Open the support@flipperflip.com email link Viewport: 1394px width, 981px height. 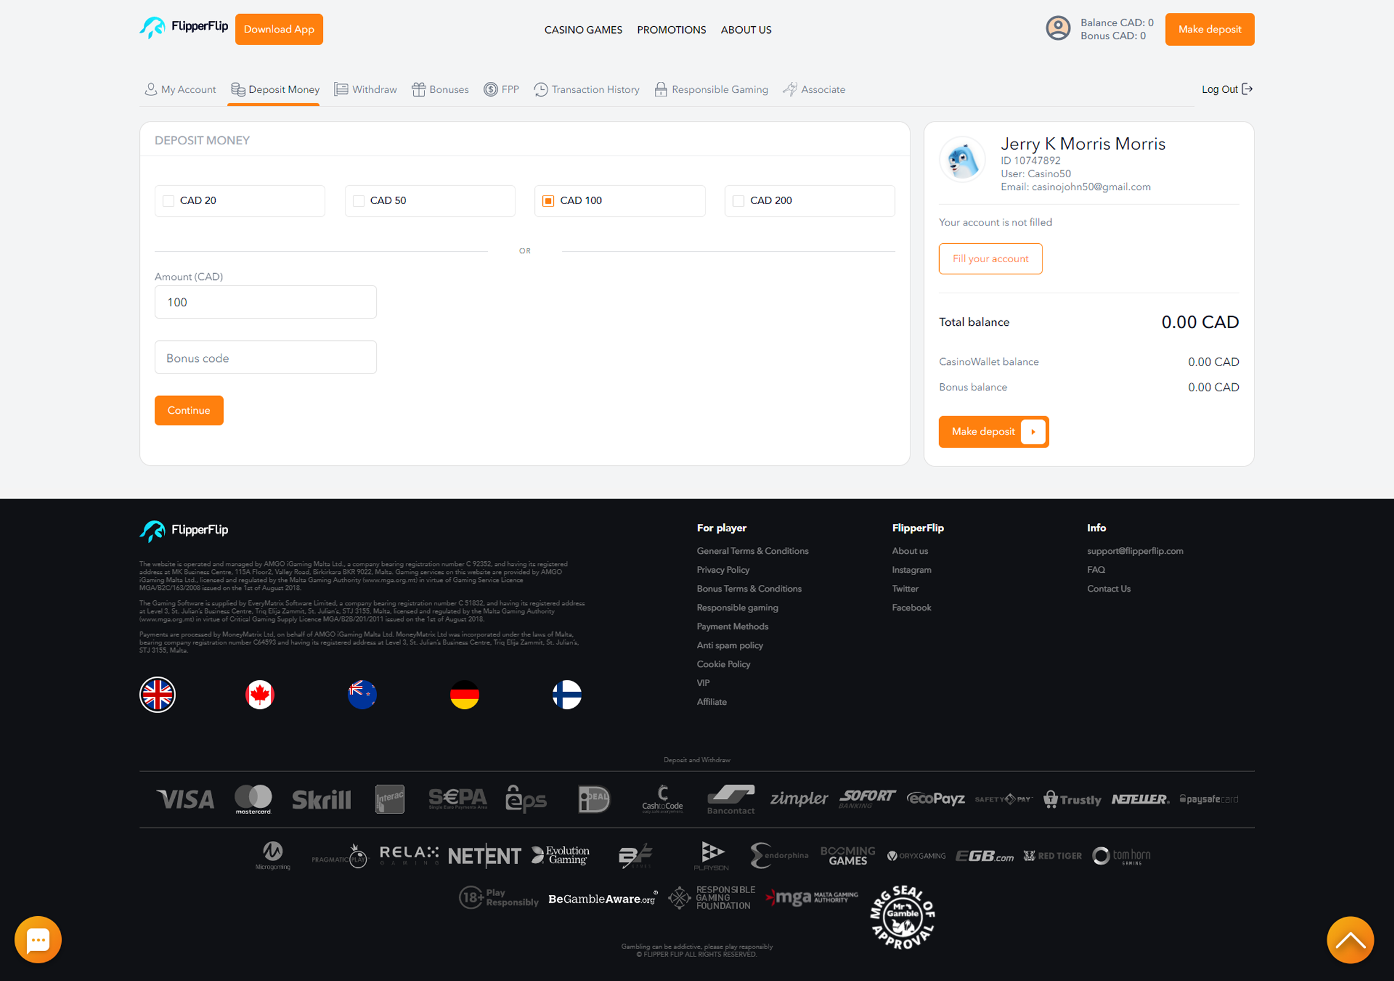point(1135,551)
